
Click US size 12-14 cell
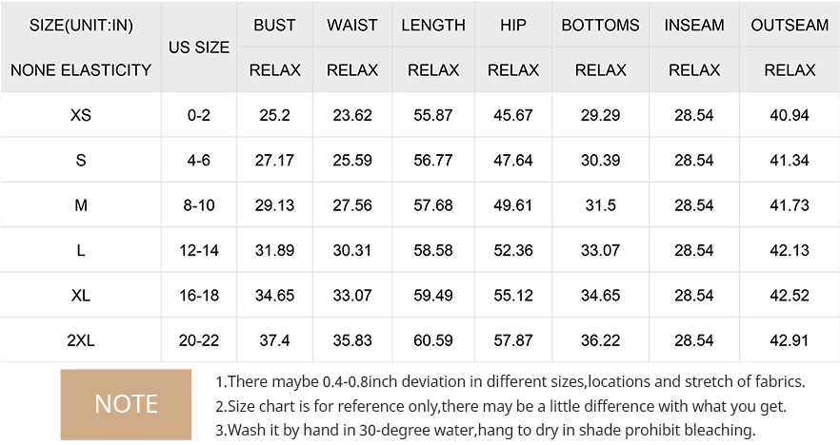tap(199, 250)
